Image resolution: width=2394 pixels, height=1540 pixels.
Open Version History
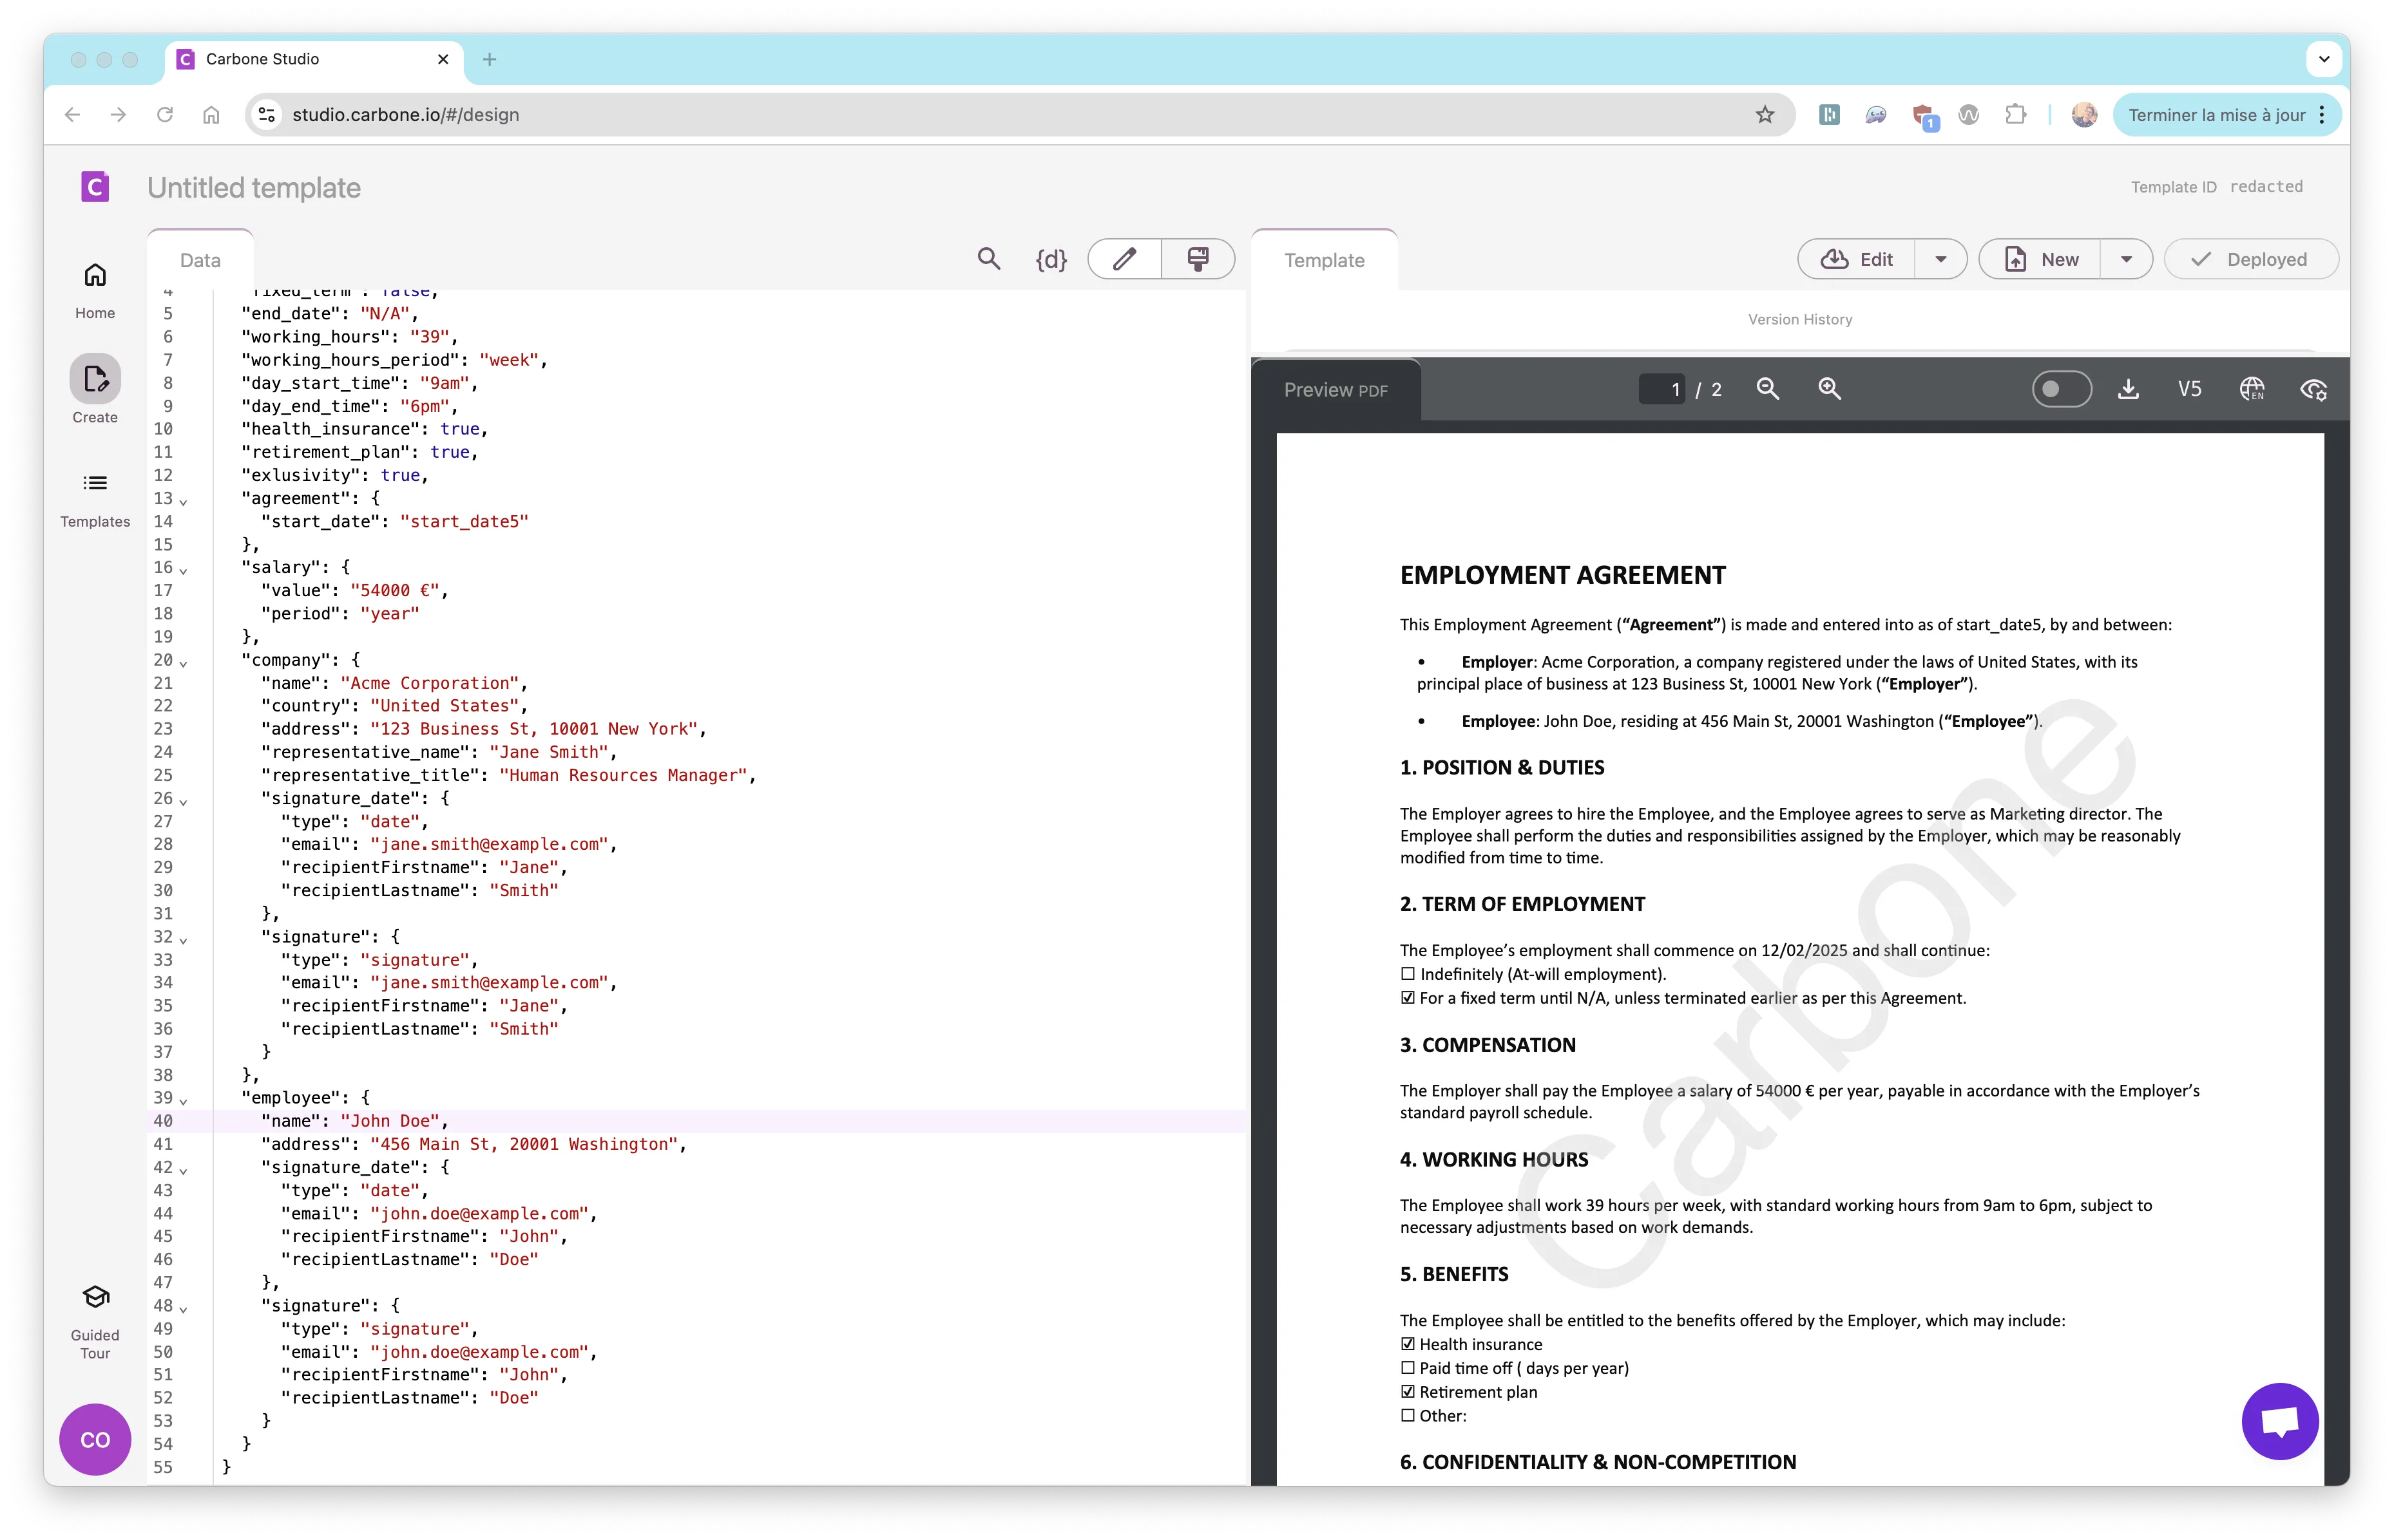click(1800, 319)
